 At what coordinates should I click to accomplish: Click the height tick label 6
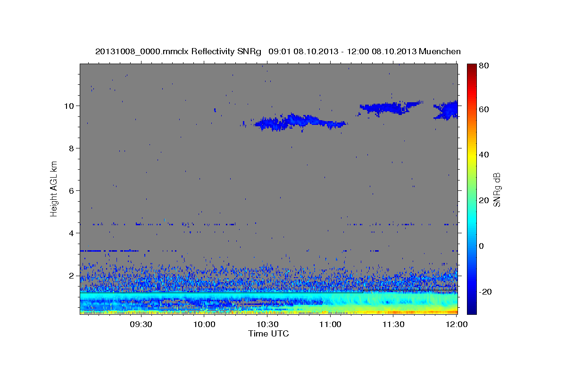coord(72,191)
